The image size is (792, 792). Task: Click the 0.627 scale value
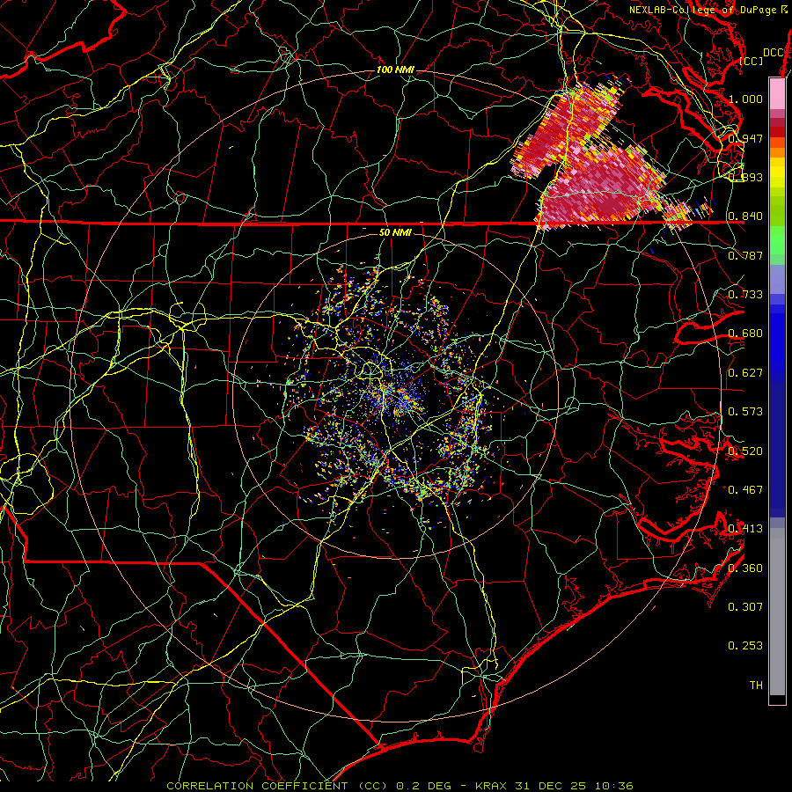coord(745,373)
